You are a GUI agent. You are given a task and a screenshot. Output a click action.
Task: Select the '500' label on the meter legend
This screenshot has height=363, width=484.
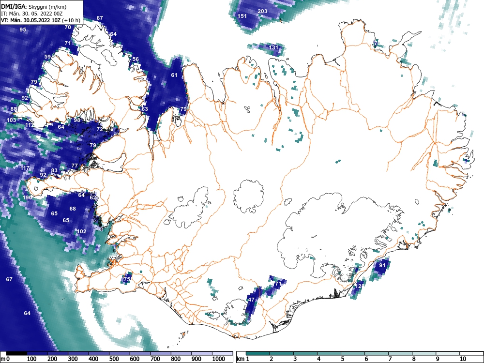[x=114, y=359]
